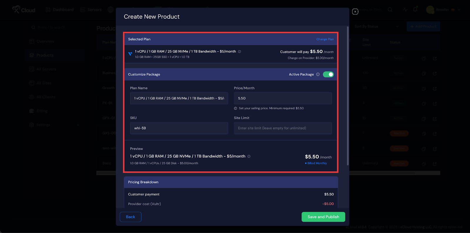470x233 pixels.
Task: Click the dialog's vertical scrollbar
Action: click(x=348, y=97)
